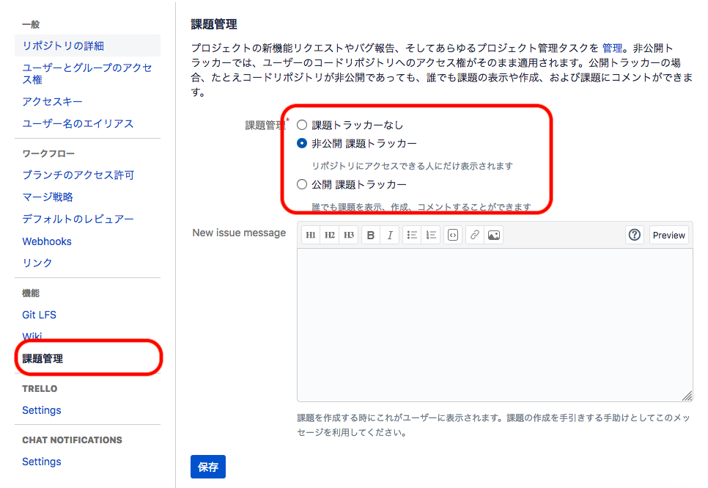Choose the 公開 課題トラッカー option
The image size is (708, 488).
click(300, 184)
